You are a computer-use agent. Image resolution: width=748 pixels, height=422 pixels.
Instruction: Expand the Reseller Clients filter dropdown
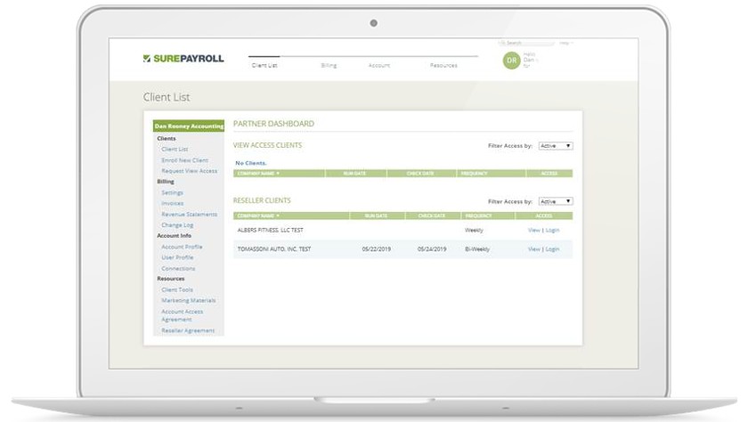point(556,202)
